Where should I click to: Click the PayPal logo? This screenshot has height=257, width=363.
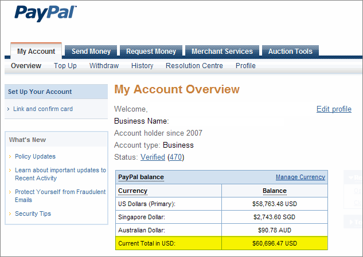point(45,13)
